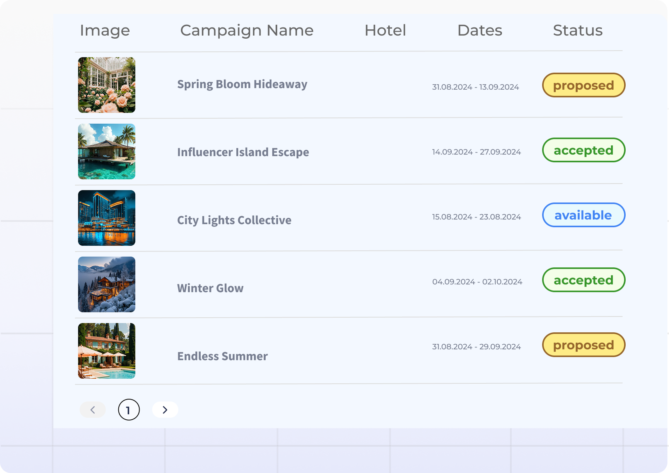Sort by the Status column header
This screenshot has width=669, height=473.
578,31
